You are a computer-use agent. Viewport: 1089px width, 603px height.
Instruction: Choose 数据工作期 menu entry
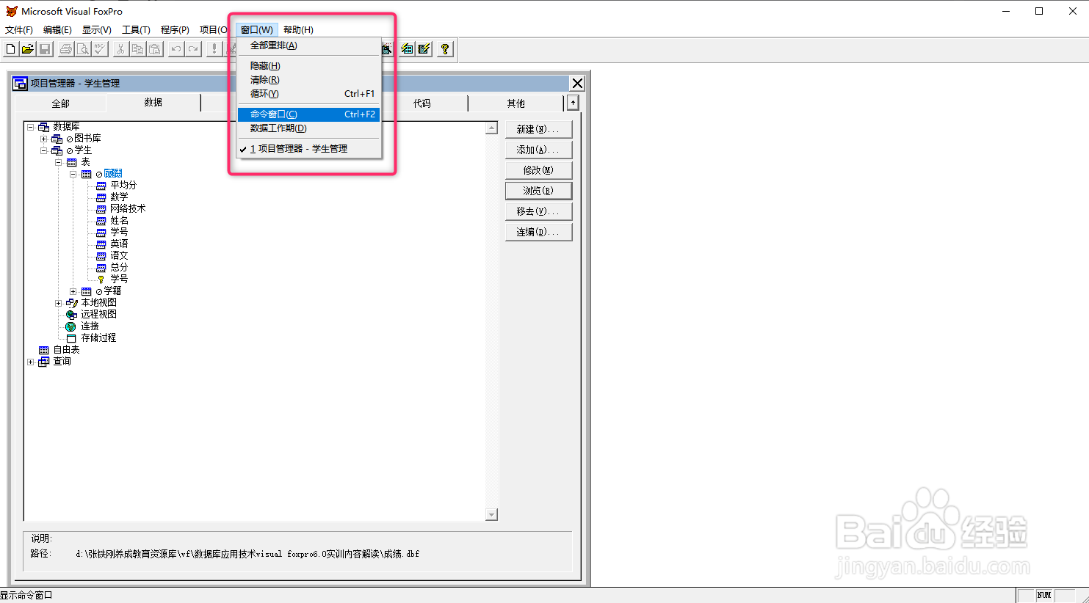[x=308, y=128]
